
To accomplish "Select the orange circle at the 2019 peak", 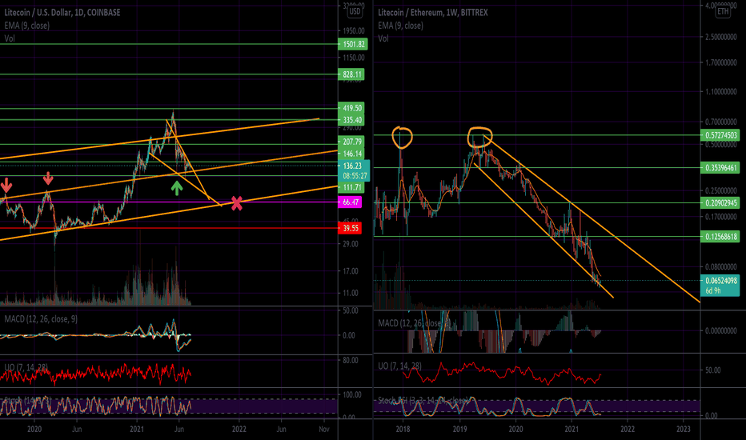I will (480, 137).
